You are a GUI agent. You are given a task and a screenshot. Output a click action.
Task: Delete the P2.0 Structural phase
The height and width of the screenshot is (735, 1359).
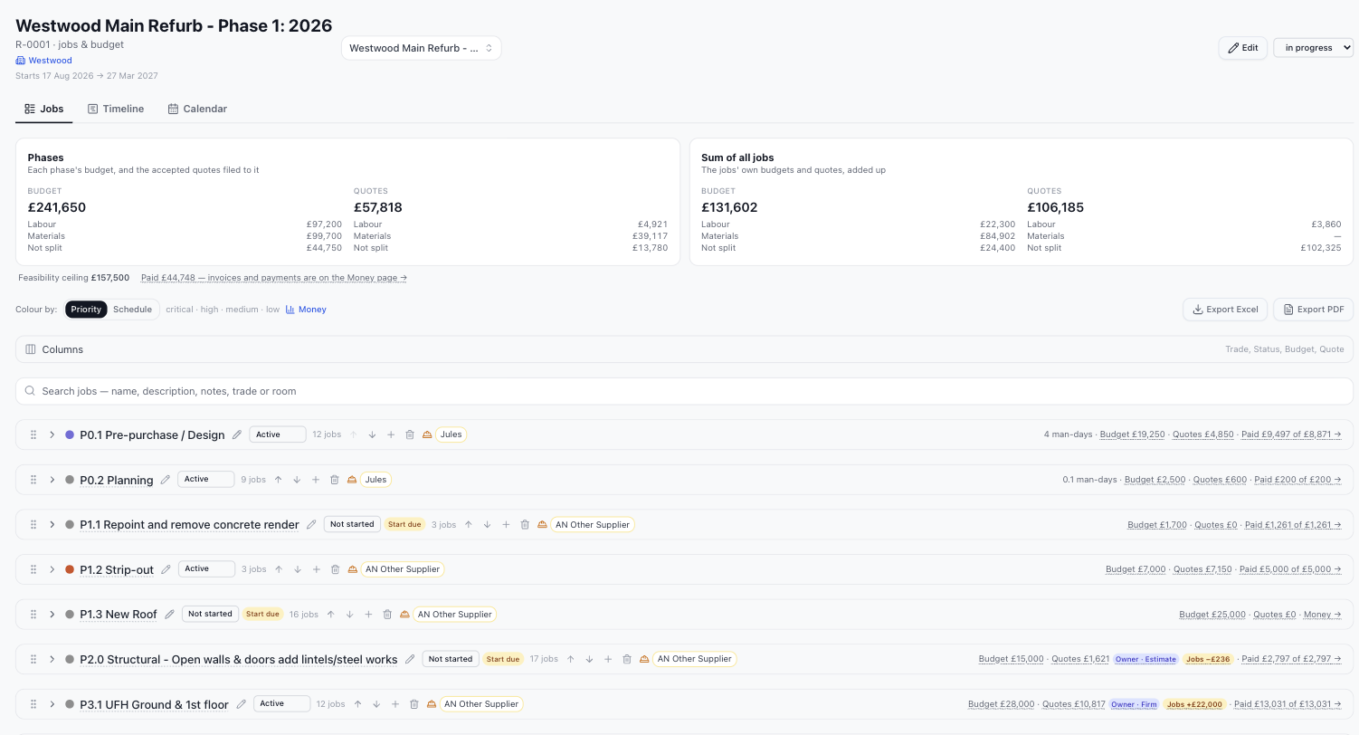[x=627, y=659]
